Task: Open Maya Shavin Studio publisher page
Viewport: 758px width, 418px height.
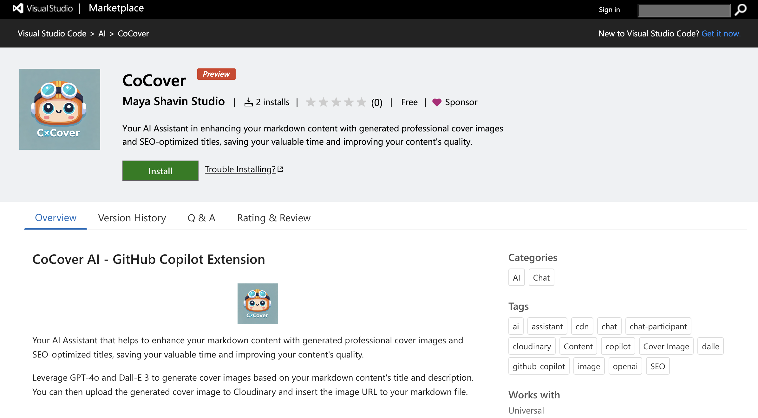Action: [x=174, y=101]
